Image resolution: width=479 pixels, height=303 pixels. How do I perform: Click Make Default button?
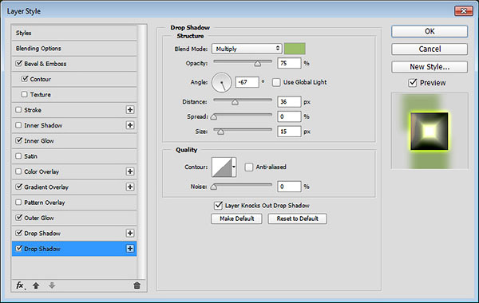[236, 218]
